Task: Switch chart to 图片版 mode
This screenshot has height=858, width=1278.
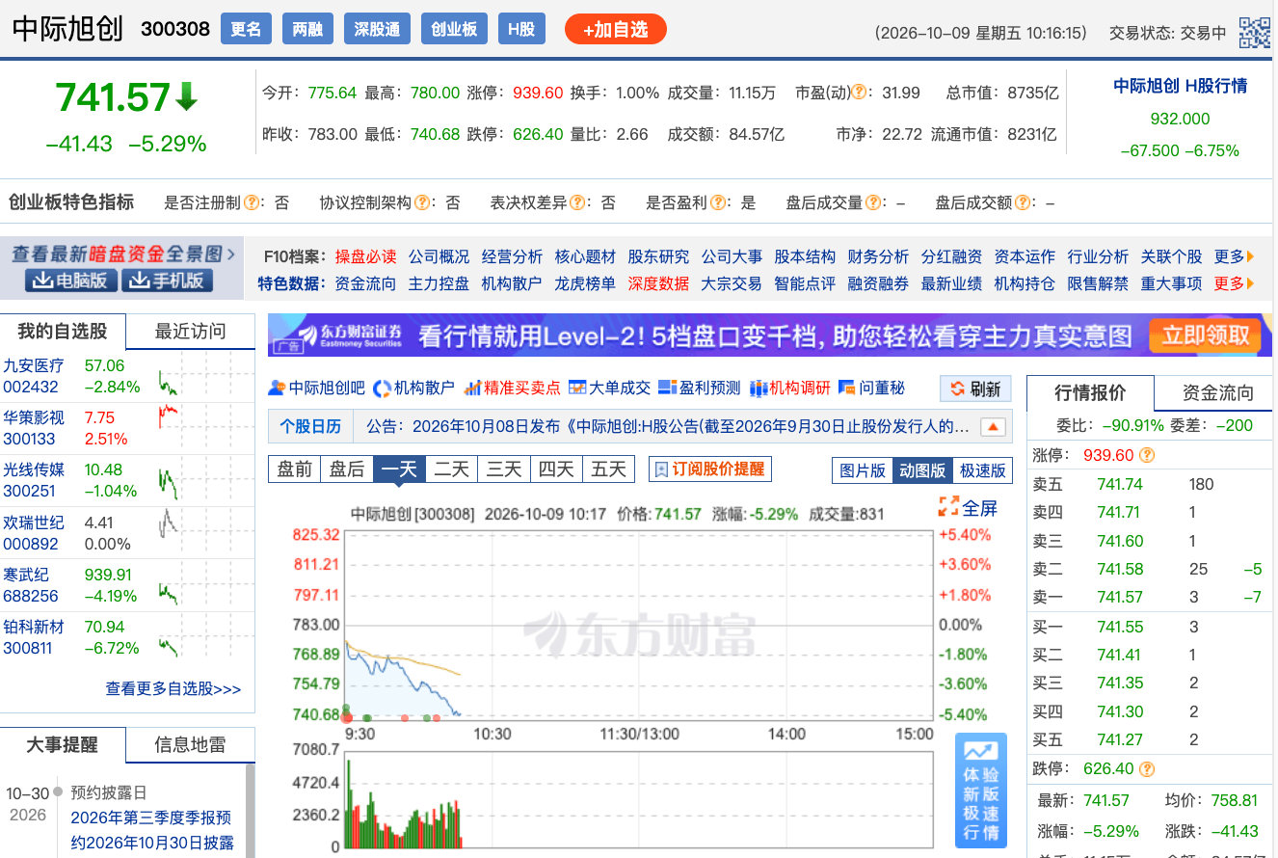Action: (863, 470)
